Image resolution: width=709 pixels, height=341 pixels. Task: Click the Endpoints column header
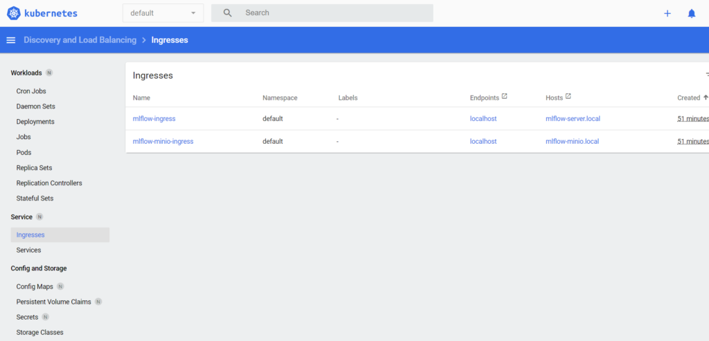tap(484, 98)
